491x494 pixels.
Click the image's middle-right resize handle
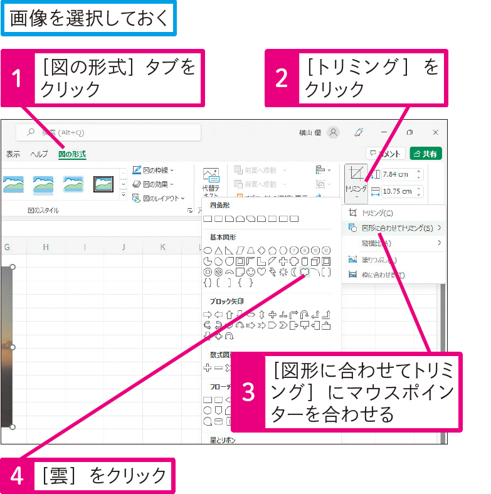[x=13, y=347]
